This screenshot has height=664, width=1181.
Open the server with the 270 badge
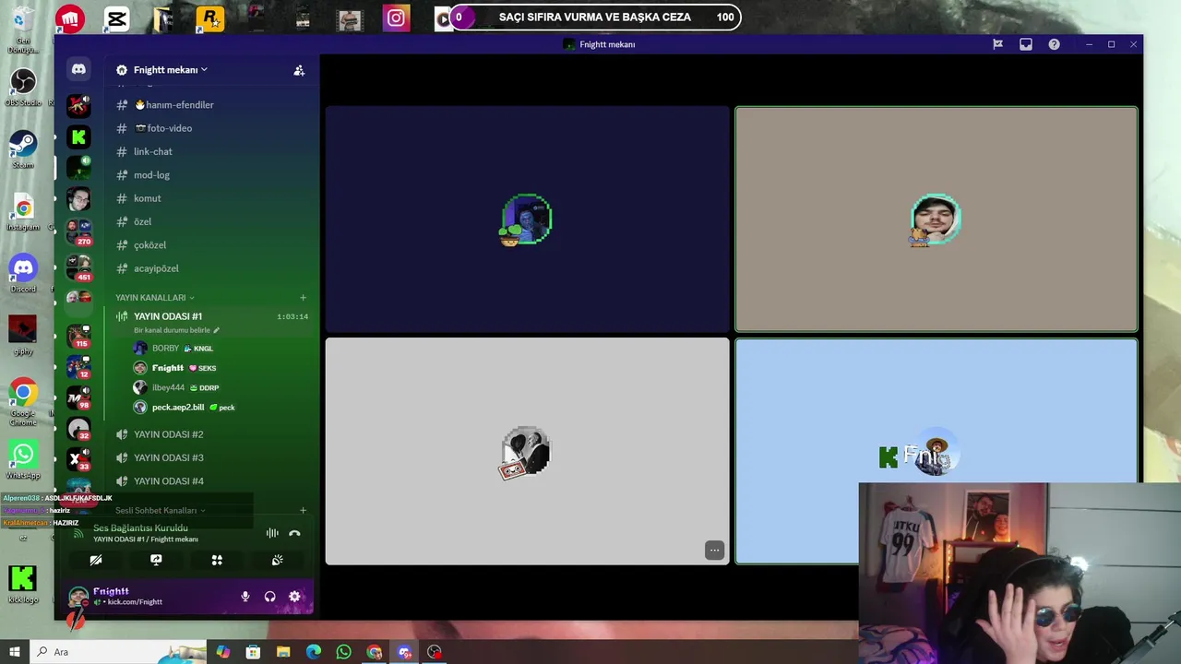click(78, 231)
